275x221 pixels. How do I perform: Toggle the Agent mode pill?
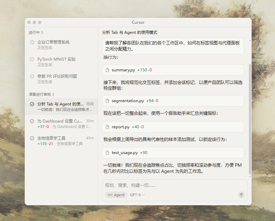coord(116,195)
